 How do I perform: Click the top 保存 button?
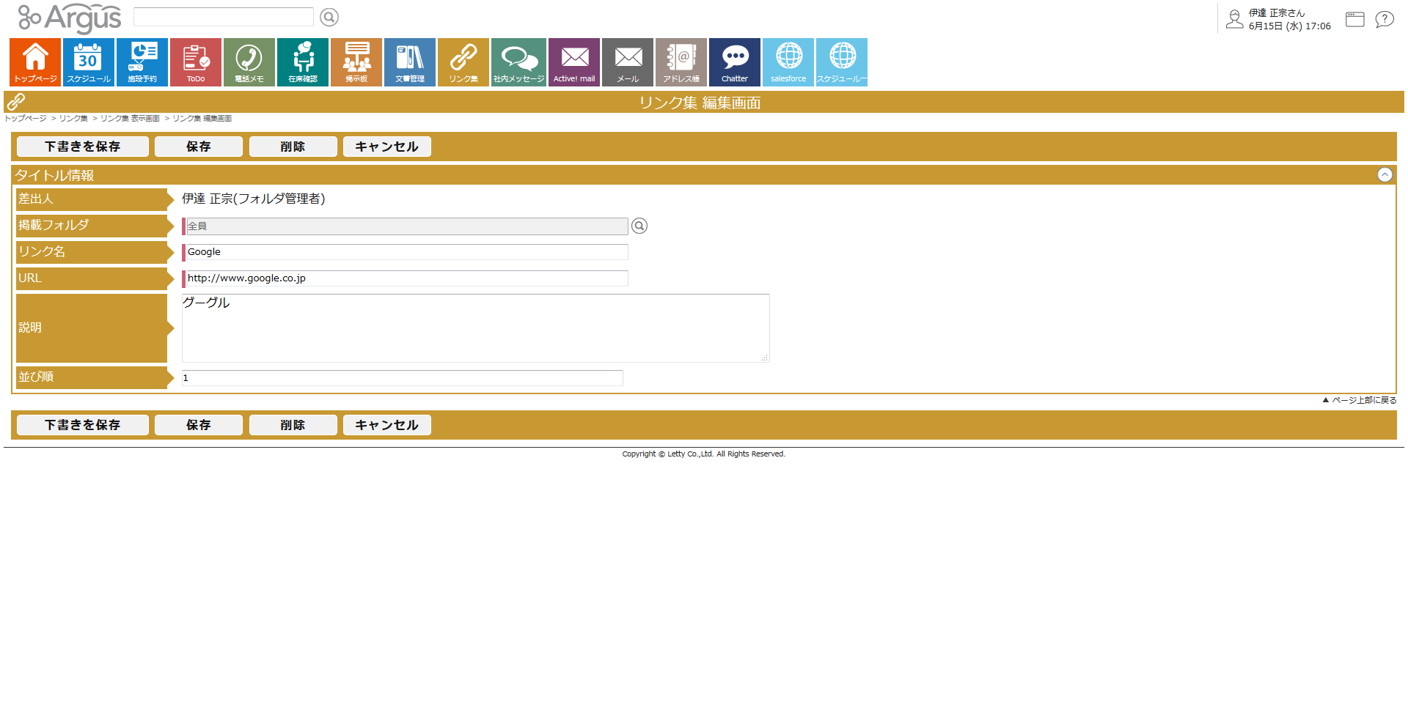tap(199, 147)
